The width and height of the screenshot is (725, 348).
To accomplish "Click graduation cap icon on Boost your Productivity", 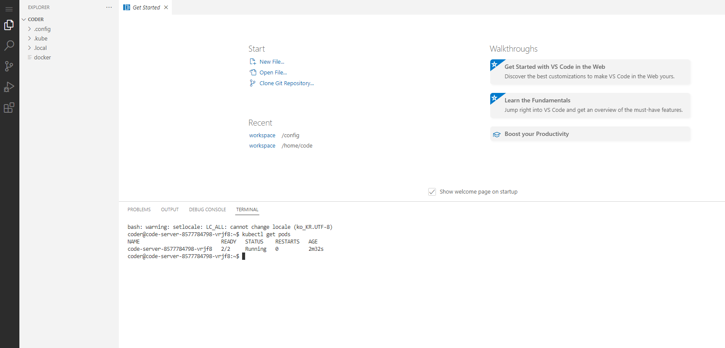I will tap(497, 134).
